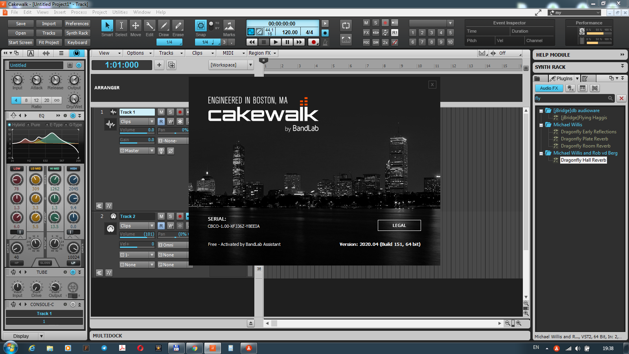This screenshot has width=629, height=354.
Task: Open the Track 1 Master output dropdown
Action: (137, 151)
